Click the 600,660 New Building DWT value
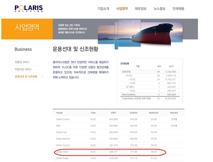Viewport: 213px width, 162px height. [x=171, y=94]
